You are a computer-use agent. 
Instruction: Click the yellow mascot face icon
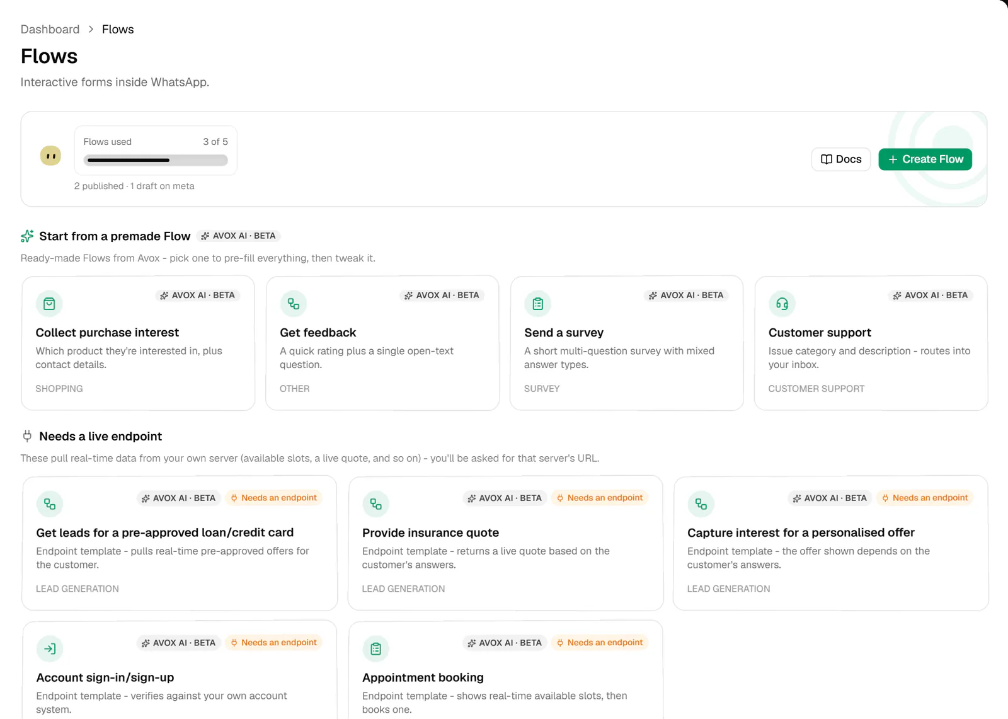pyautogui.click(x=51, y=156)
